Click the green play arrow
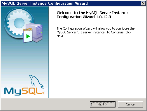 [x=28, y=36]
